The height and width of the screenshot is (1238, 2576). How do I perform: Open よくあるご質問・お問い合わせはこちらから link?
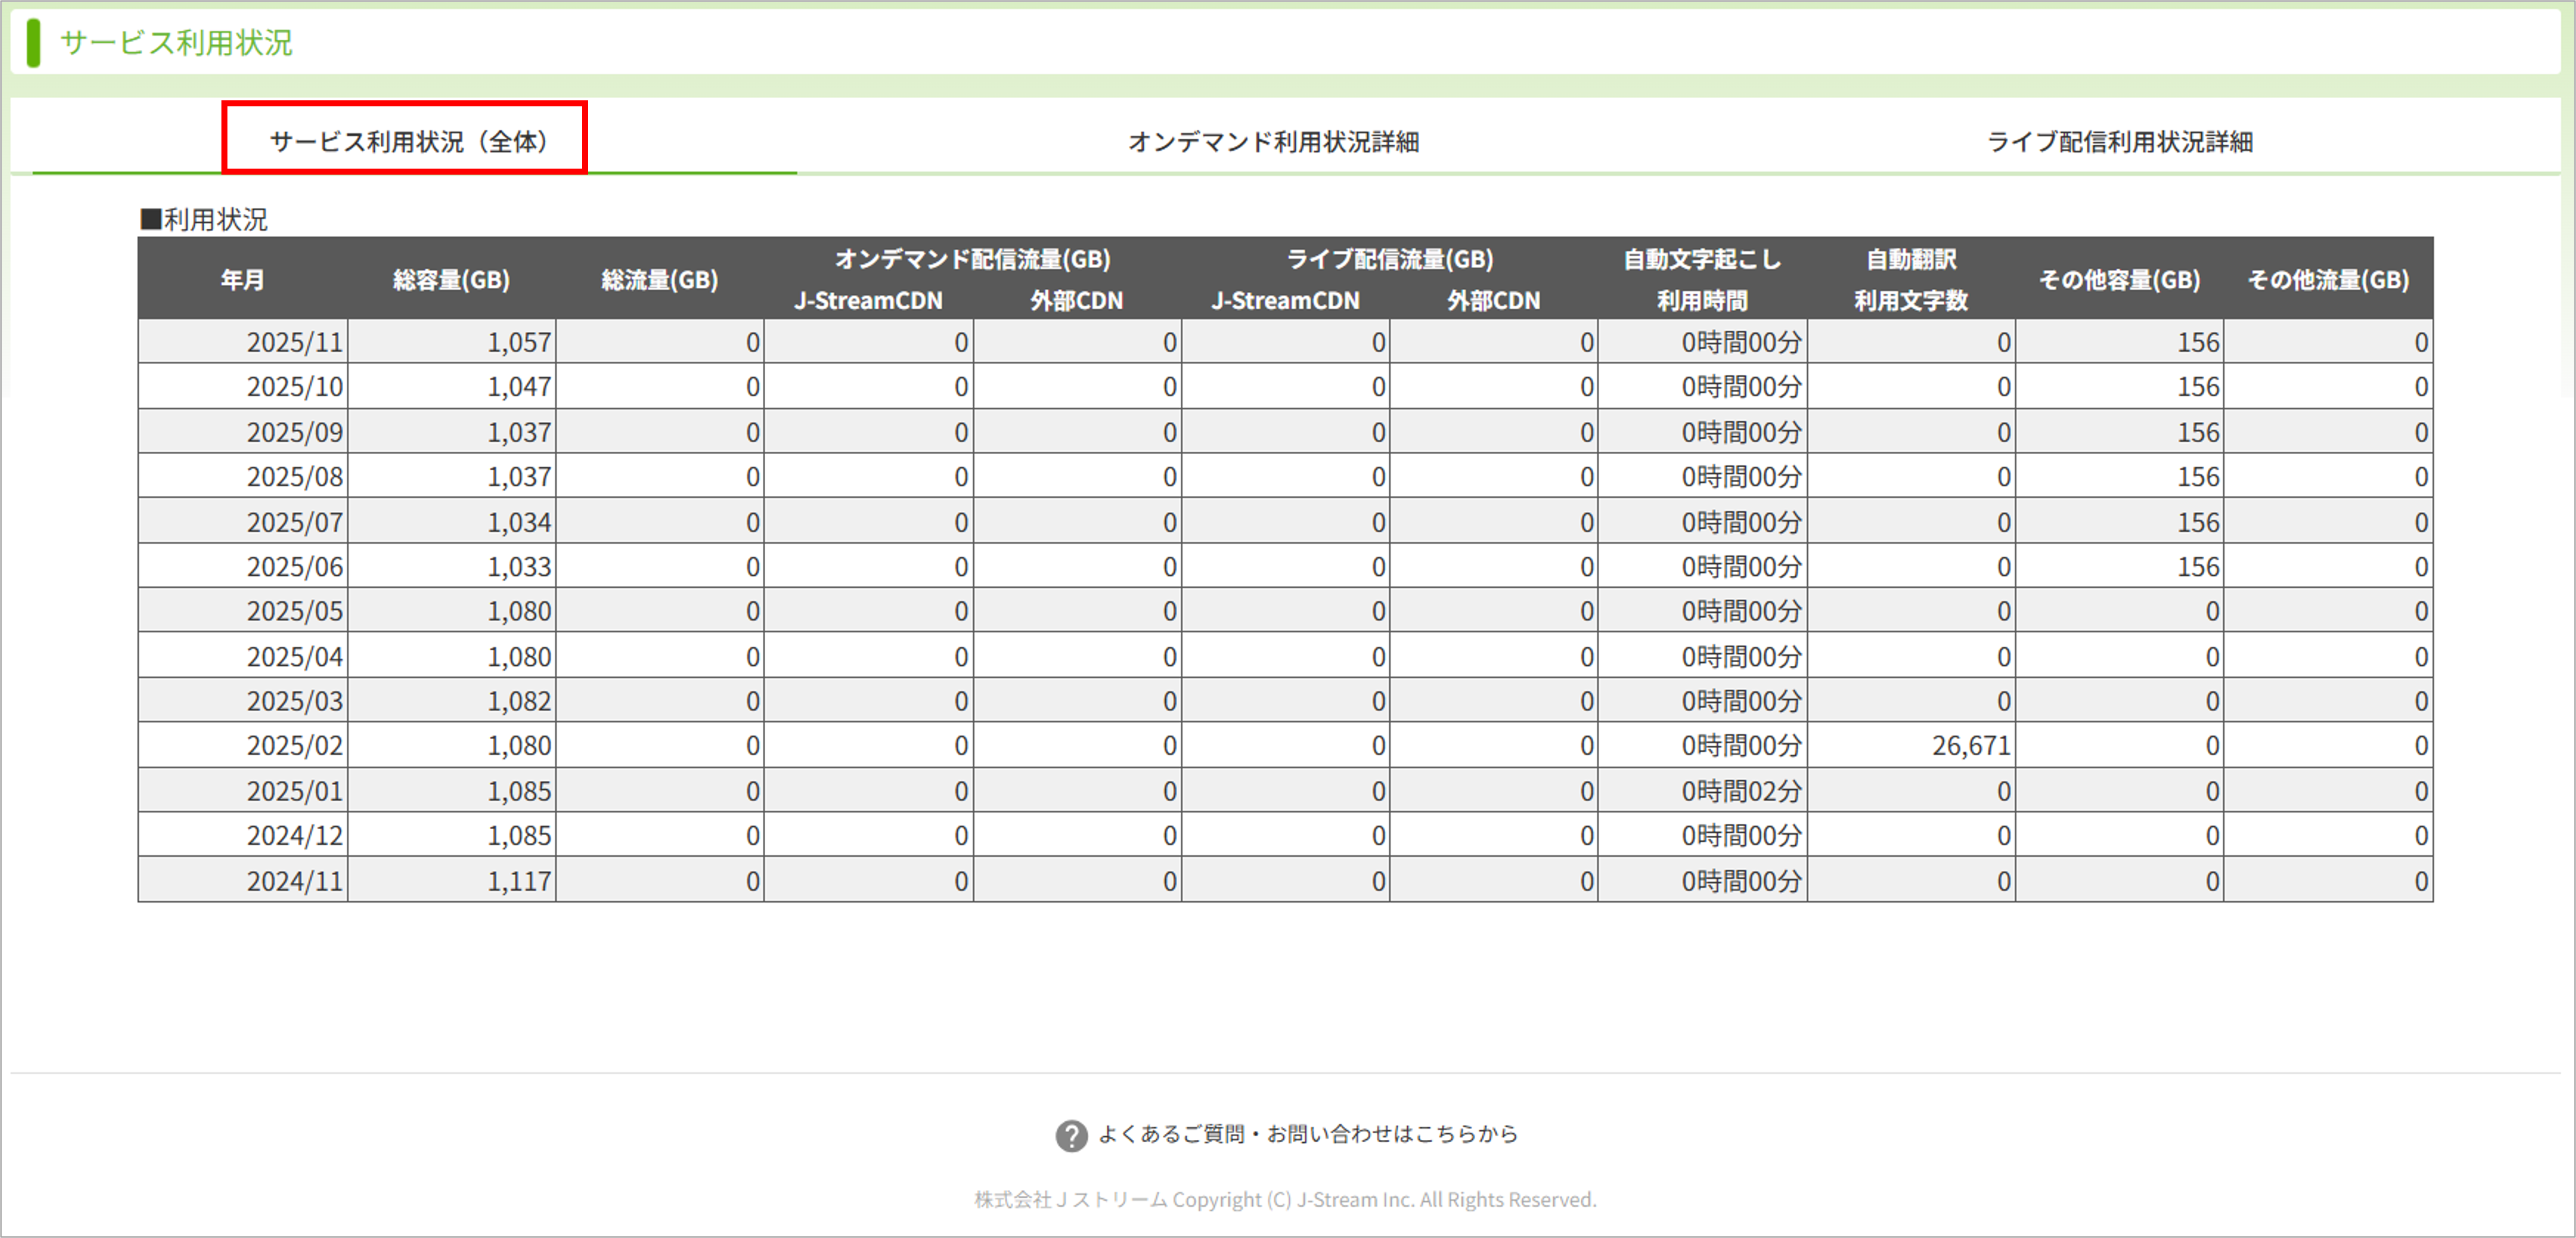point(1308,1134)
